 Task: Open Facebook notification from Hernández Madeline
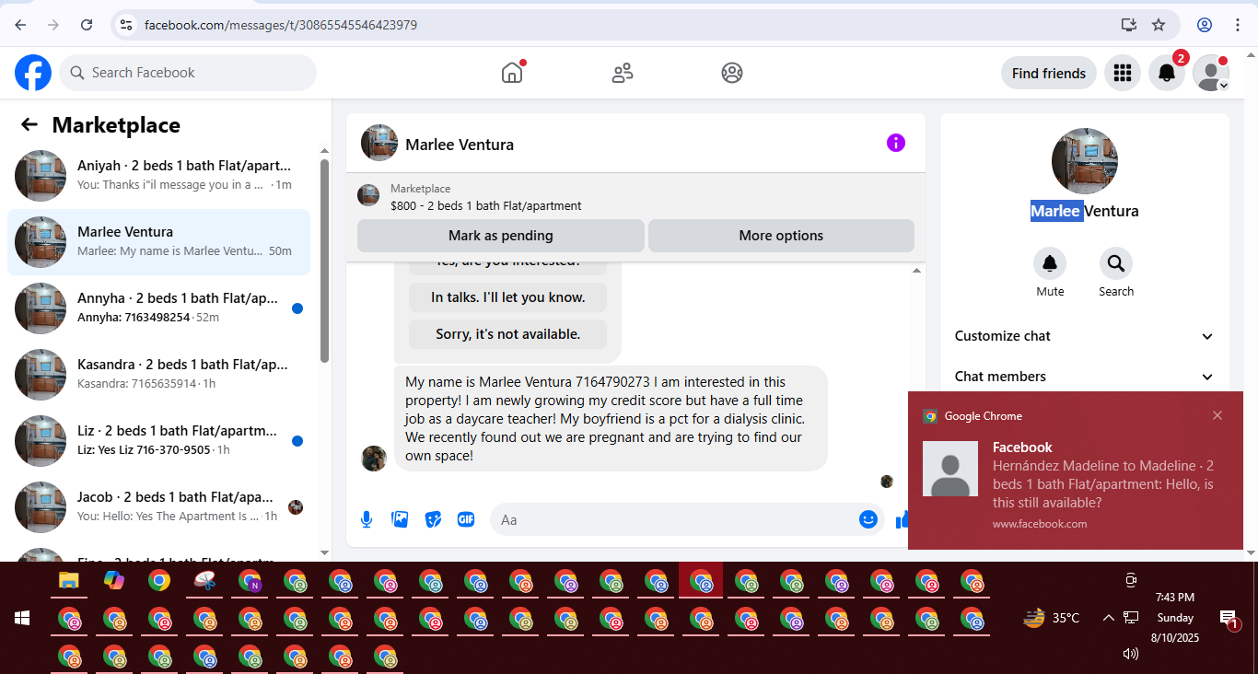tap(1076, 470)
